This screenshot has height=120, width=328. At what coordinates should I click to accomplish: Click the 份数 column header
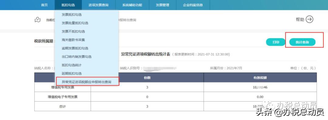[x=147, y=78]
